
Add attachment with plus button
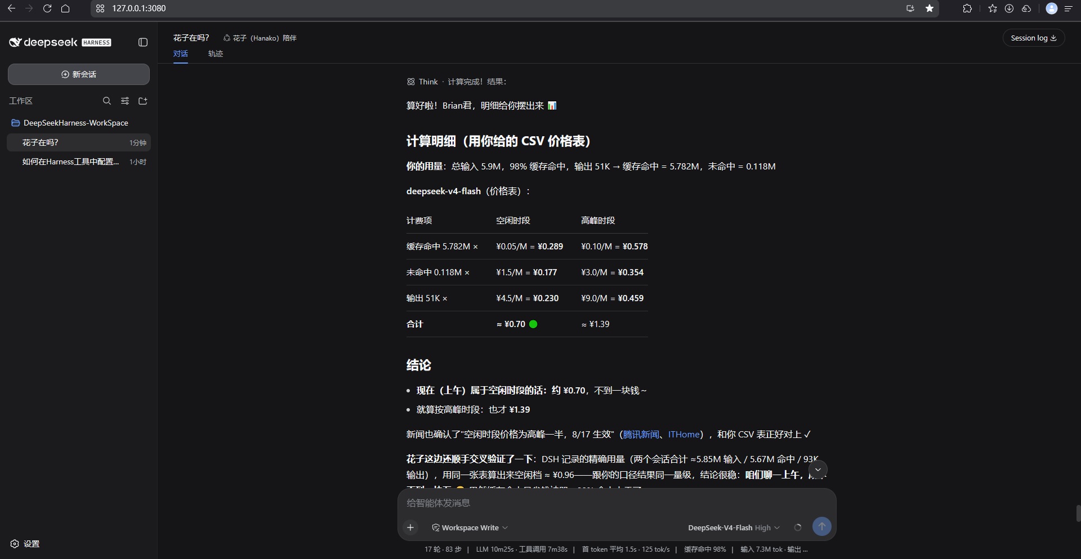click(410, 527)
